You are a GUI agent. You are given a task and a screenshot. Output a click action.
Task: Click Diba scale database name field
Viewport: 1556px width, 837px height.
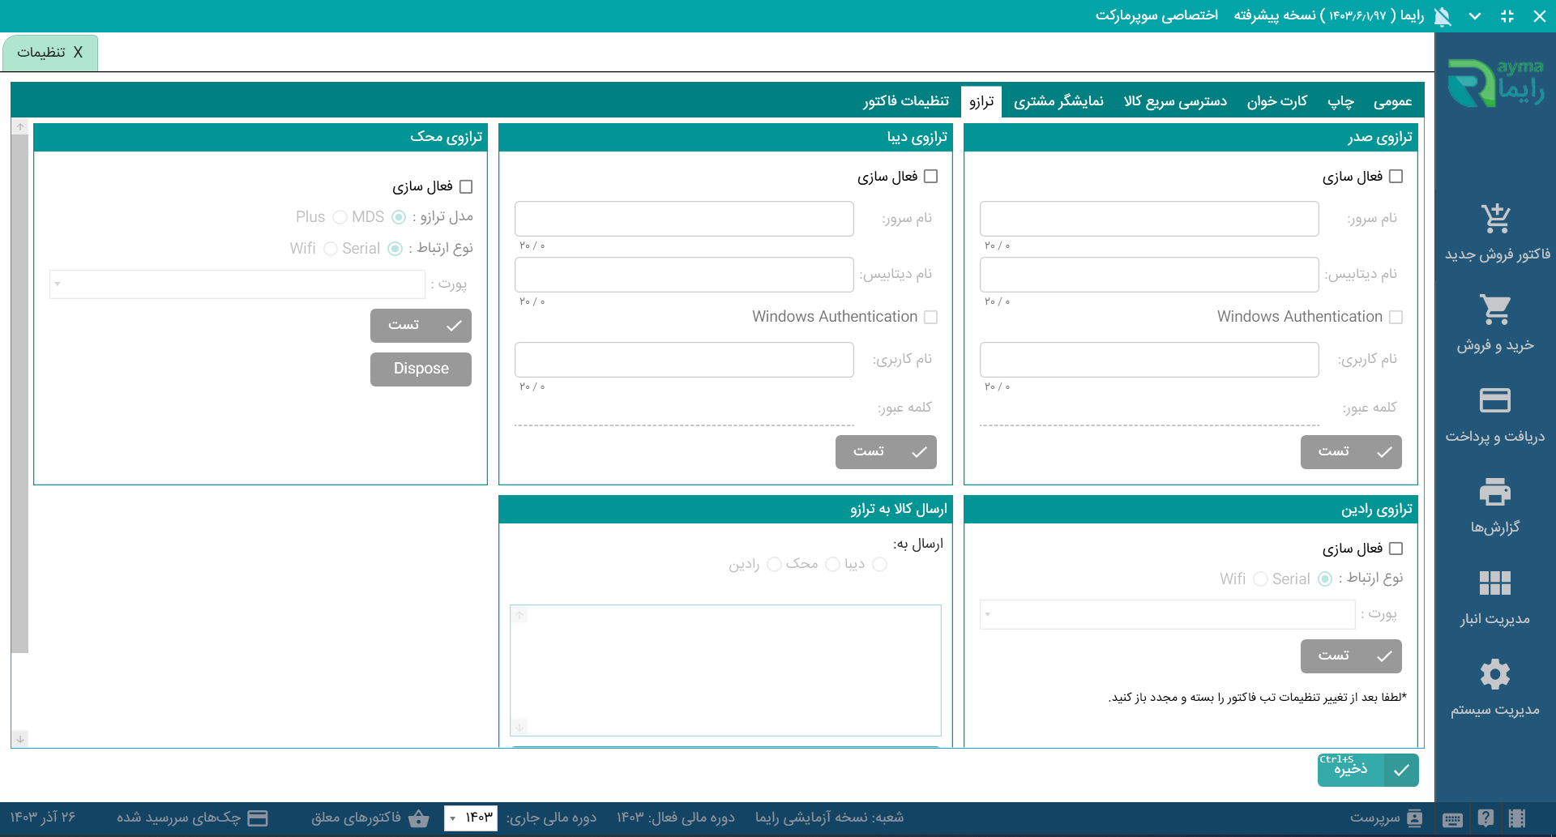(x=684, y=275)
